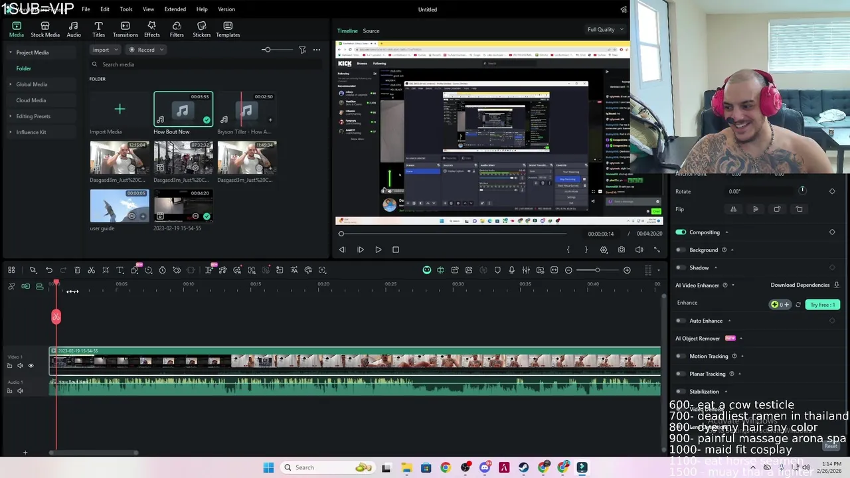Viewport: 850px width, 478px height.
Task: Open the Filters tab
Action: point(177,29)
